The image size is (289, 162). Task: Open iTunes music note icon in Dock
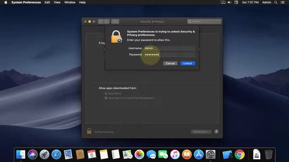[x=175, y=154]
